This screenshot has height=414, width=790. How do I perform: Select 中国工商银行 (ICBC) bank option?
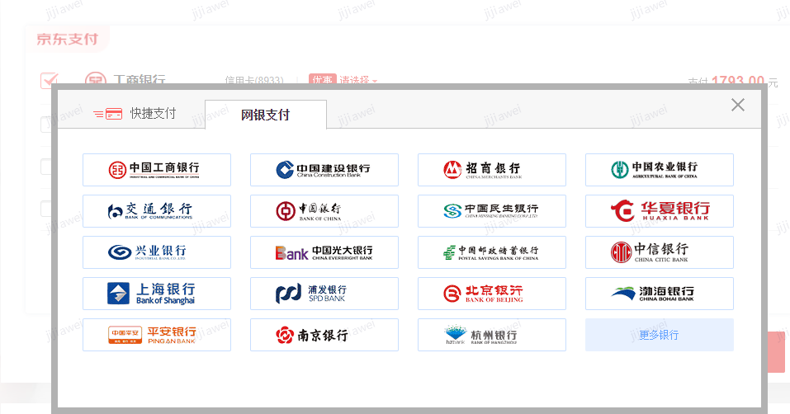click(x=157, y=170)
